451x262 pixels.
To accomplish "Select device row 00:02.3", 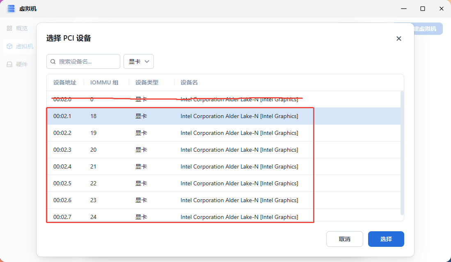I will (224, 150).
